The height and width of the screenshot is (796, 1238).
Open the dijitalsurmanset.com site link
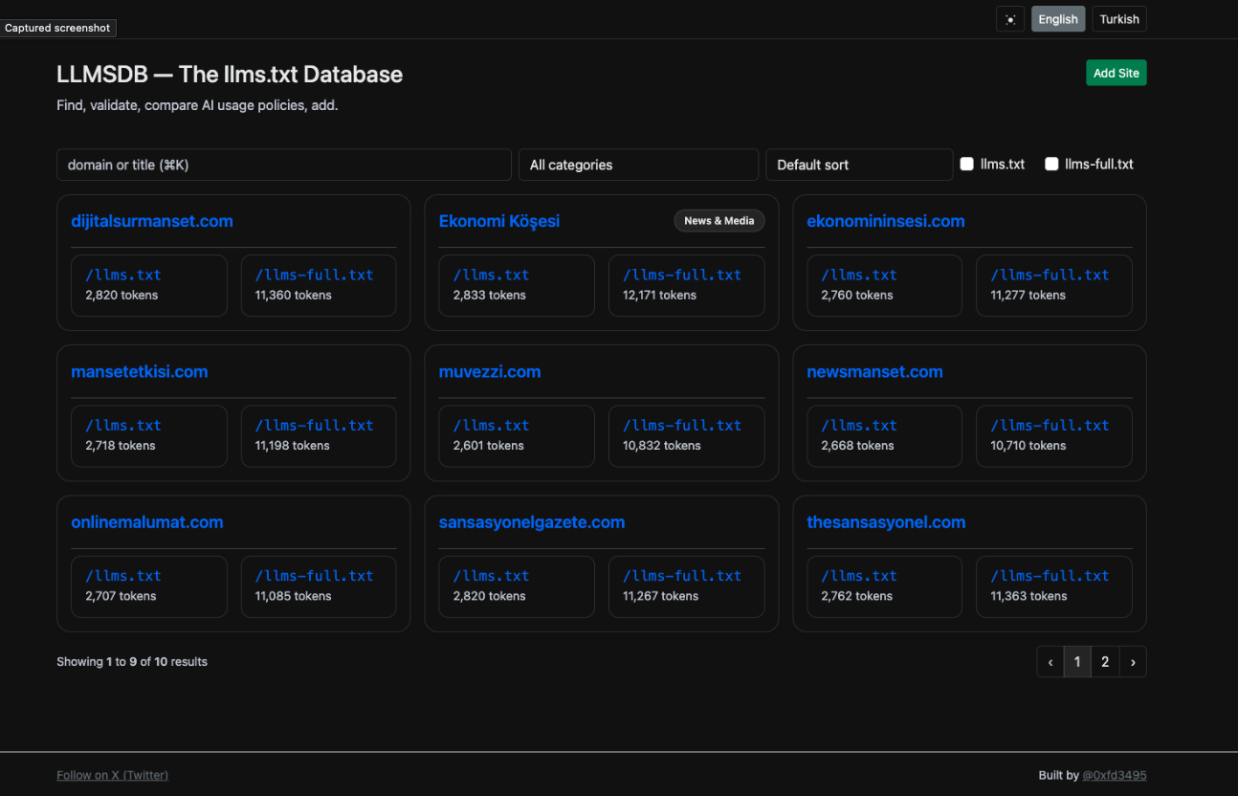tap(152, 221)
